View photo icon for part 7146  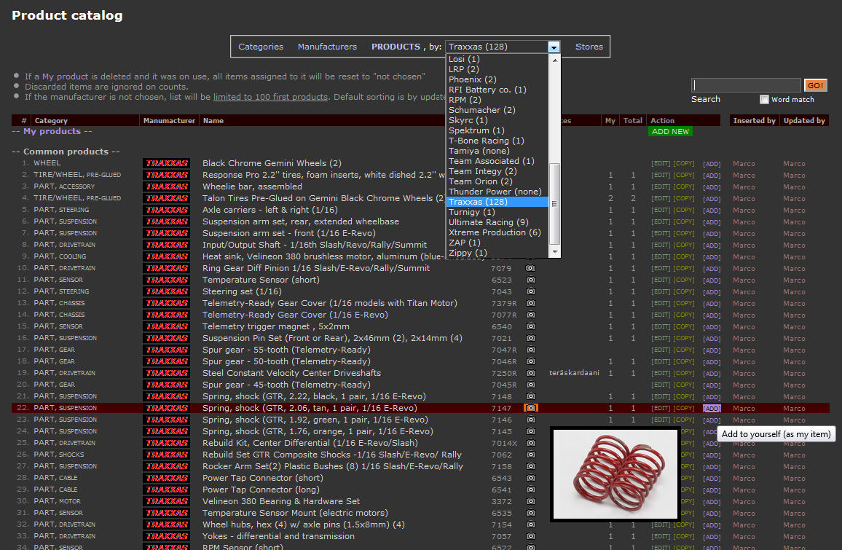pyautogui.click(x=530, y=420)
